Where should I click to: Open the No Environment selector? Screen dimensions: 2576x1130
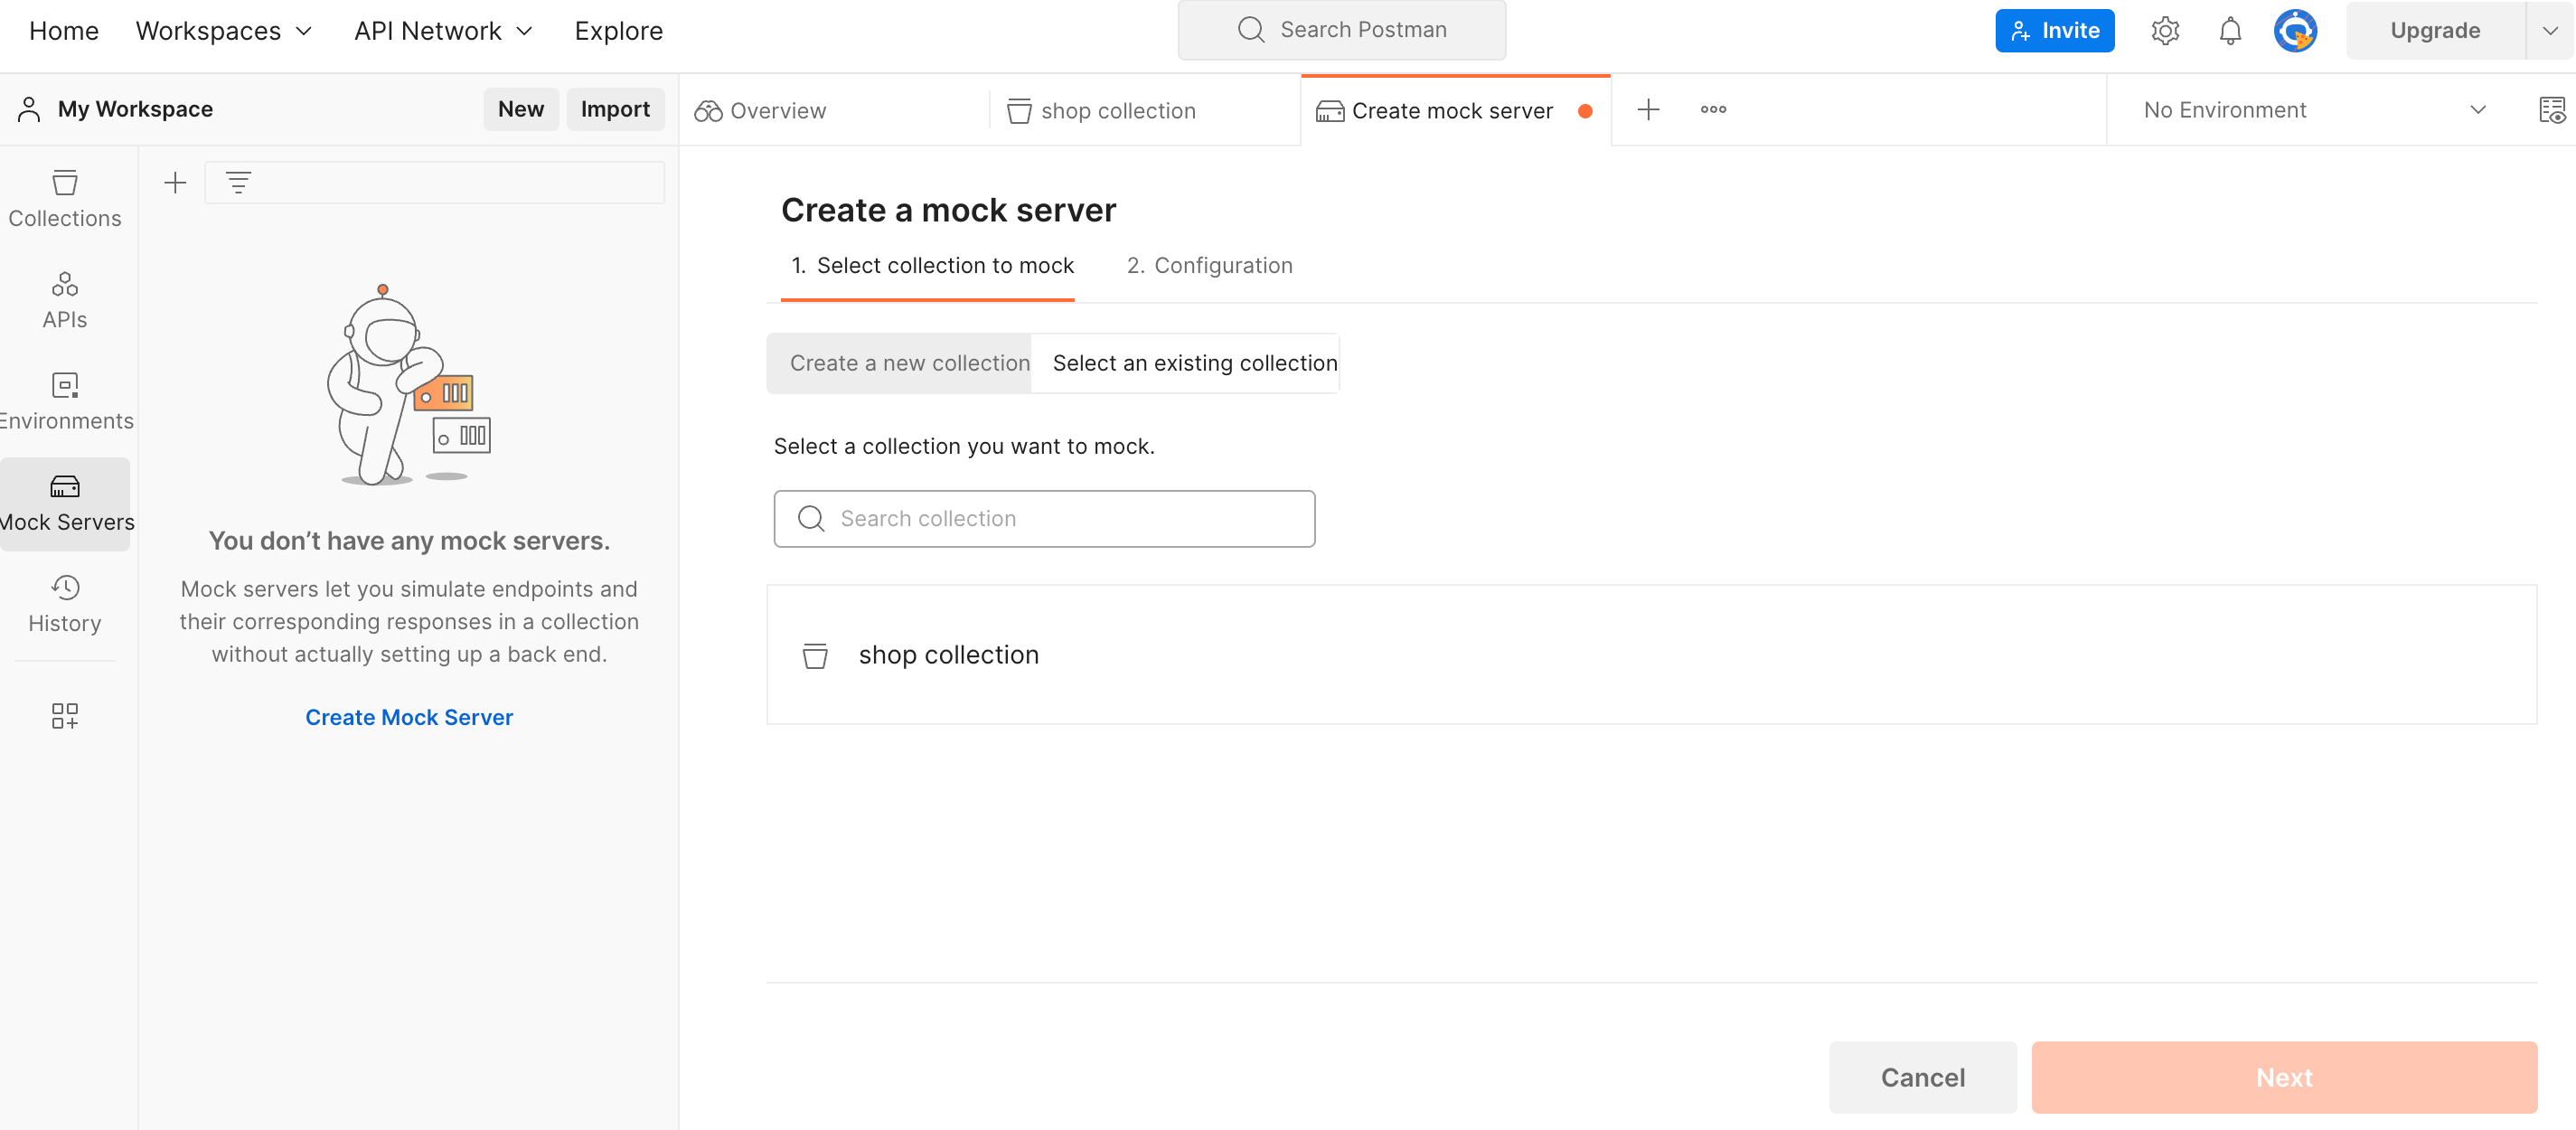pyautogui.click(x=2314, y=109)
